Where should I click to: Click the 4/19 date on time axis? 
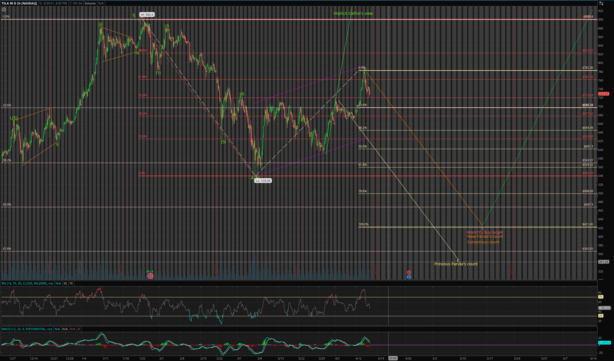[x=381, y=358]
